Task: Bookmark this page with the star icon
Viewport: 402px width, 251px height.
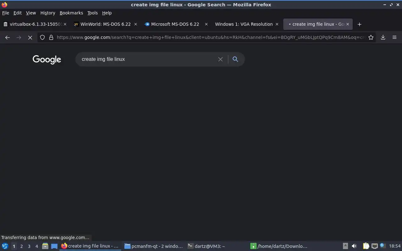Action: [x=371, y=37]
